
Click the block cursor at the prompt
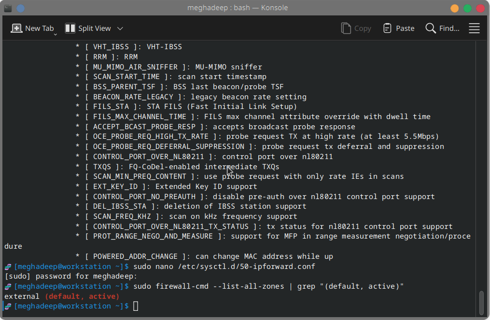pyautogui.click(x=136, y=306)
